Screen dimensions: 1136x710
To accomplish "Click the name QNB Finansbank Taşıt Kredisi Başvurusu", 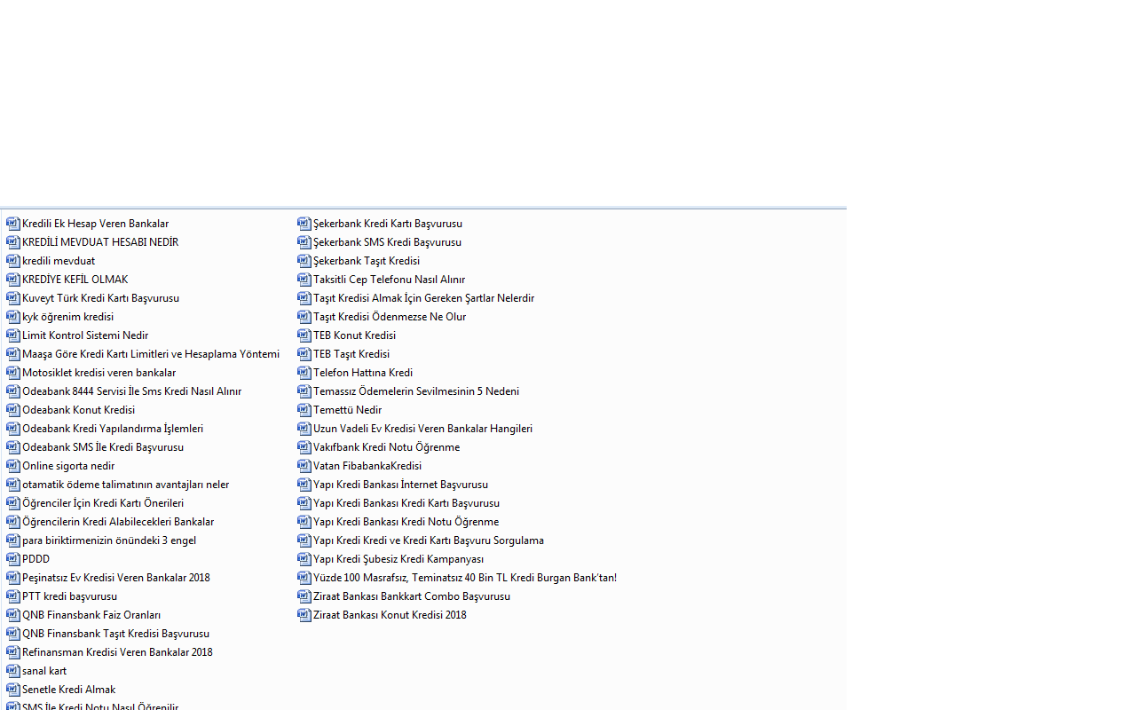I will point(116,634).
